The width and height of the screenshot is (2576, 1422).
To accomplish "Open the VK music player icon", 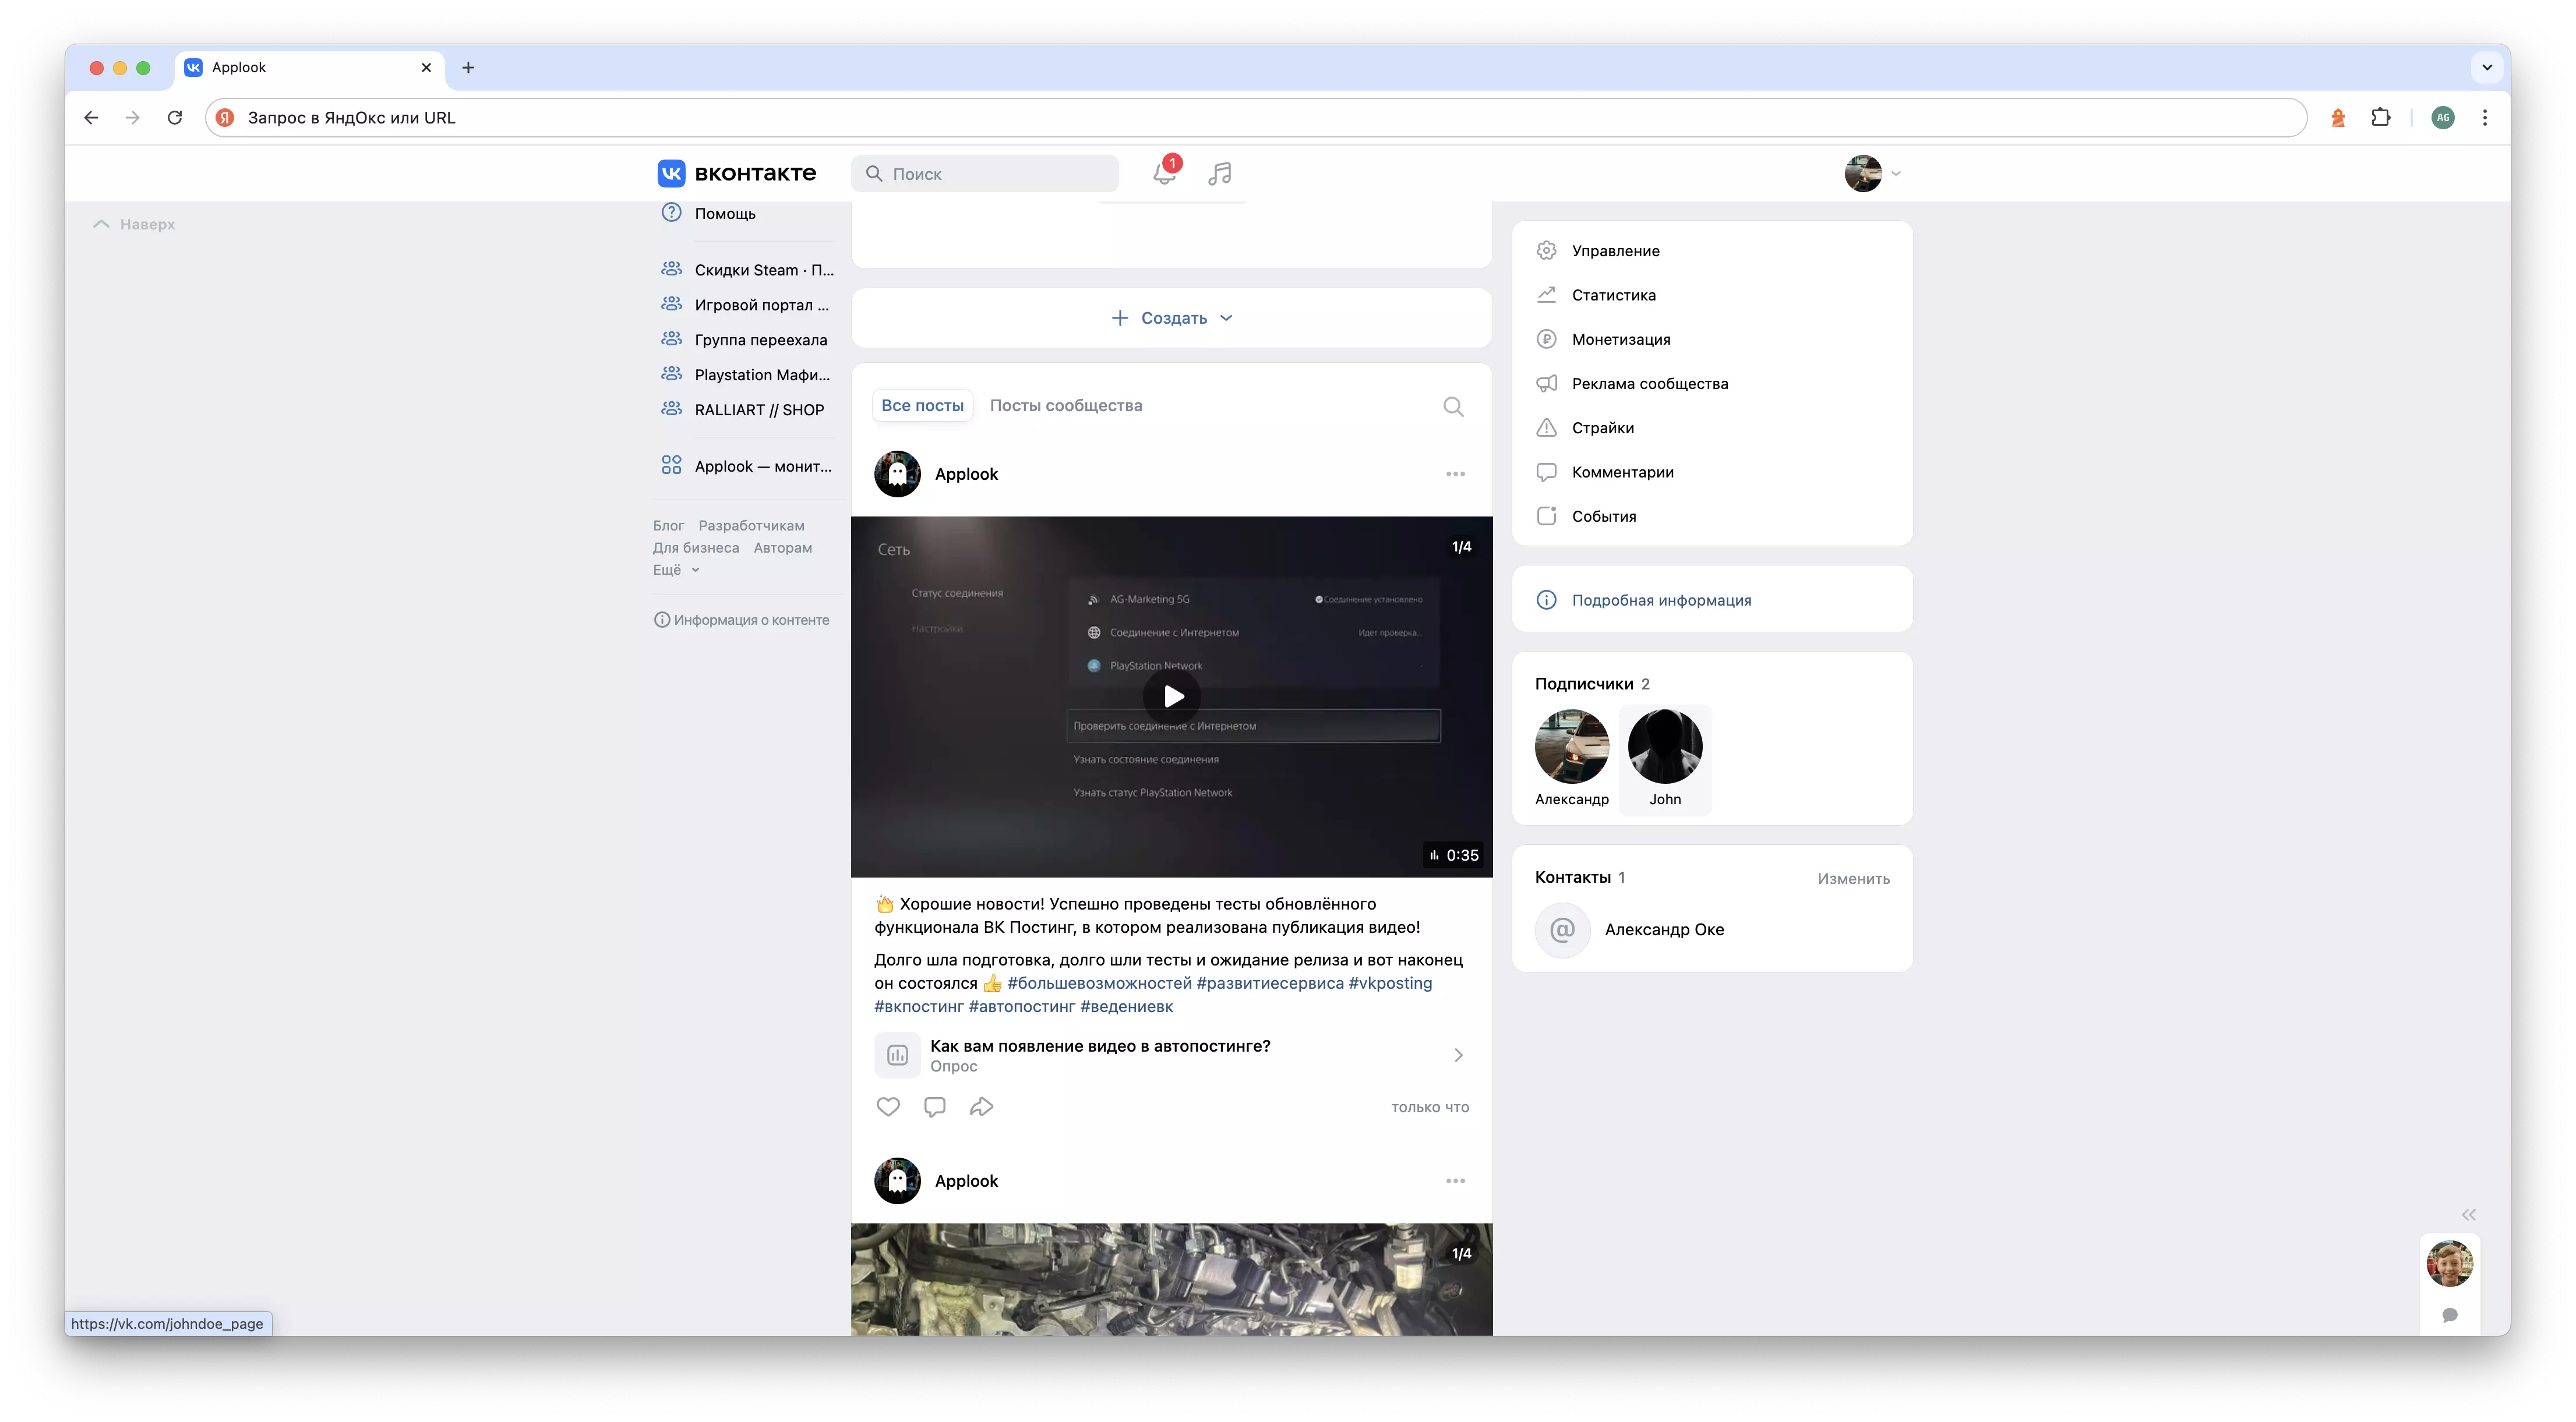I will click(1220, 173).
